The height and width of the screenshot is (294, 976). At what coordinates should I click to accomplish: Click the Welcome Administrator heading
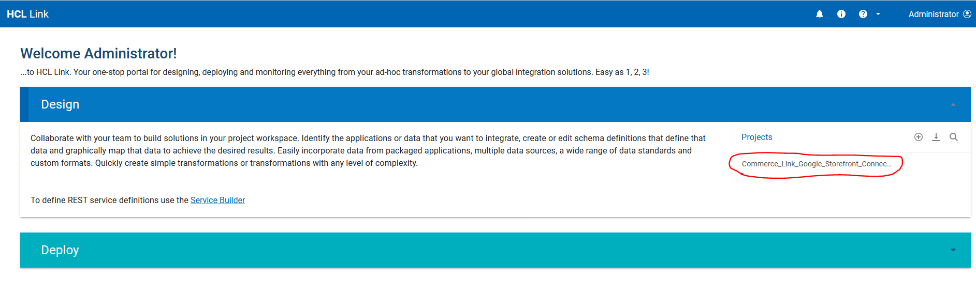(x=98, y=53)
